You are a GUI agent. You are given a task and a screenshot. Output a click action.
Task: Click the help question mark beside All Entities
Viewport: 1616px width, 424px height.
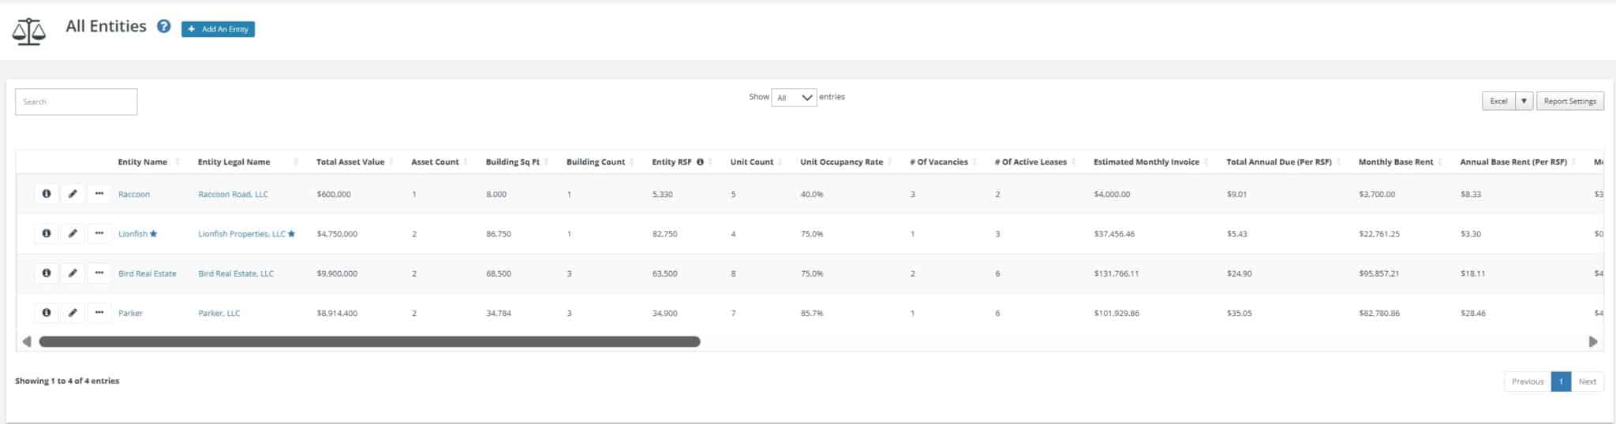point(163,26)
